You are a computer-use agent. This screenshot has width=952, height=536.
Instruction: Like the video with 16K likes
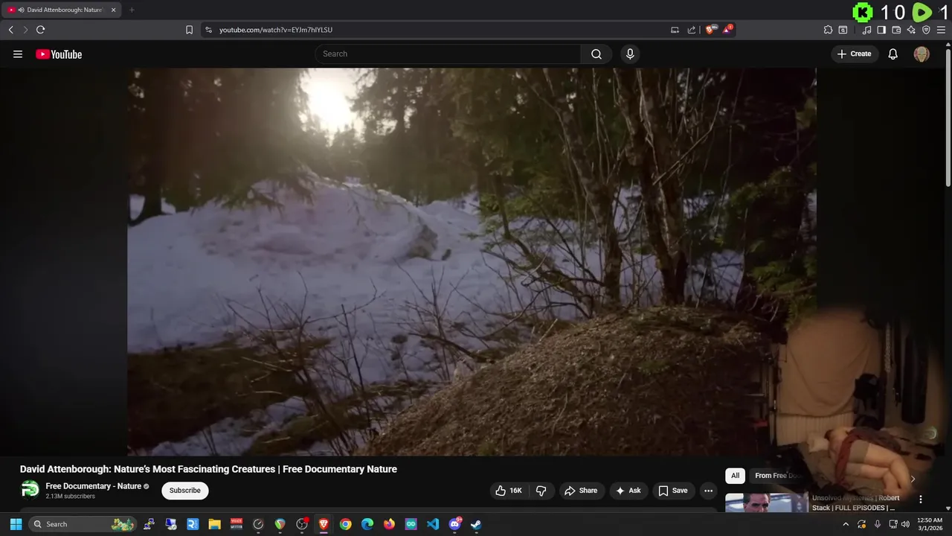pyautogui.click(x=509, y=491)
